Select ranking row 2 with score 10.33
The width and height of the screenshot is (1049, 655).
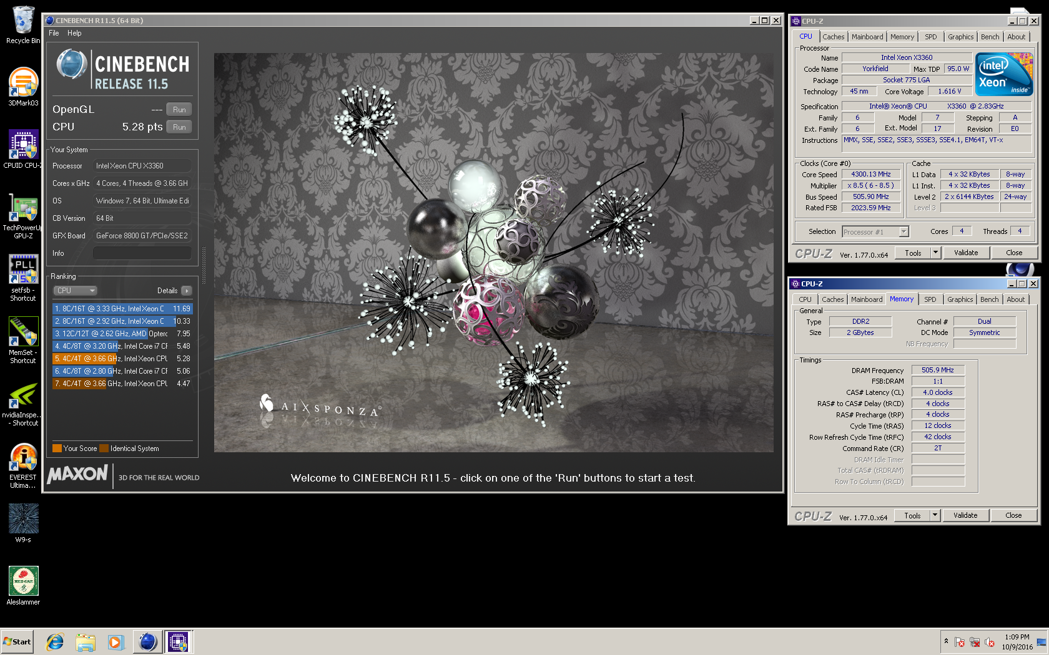click(x=122, y=321)
